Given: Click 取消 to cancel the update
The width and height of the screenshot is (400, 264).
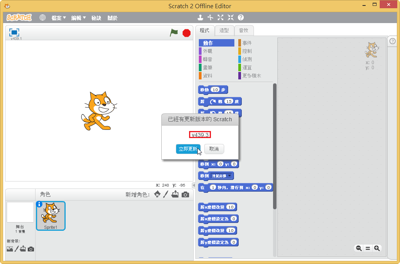Looking at the screenshot, I should 214,149.
